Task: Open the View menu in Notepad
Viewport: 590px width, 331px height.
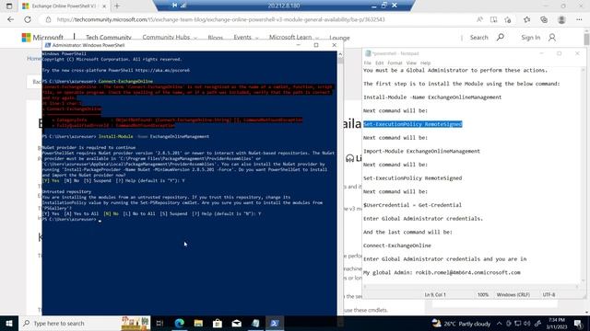Action: 411,63
